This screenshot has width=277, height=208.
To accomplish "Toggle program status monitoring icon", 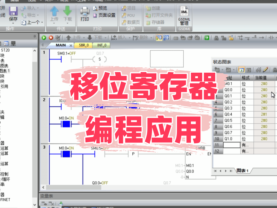I will [159, 37].
